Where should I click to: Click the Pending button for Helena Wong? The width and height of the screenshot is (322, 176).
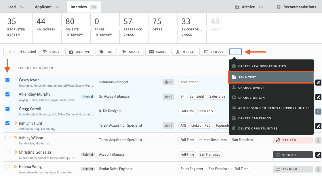(x=293, y=169)
